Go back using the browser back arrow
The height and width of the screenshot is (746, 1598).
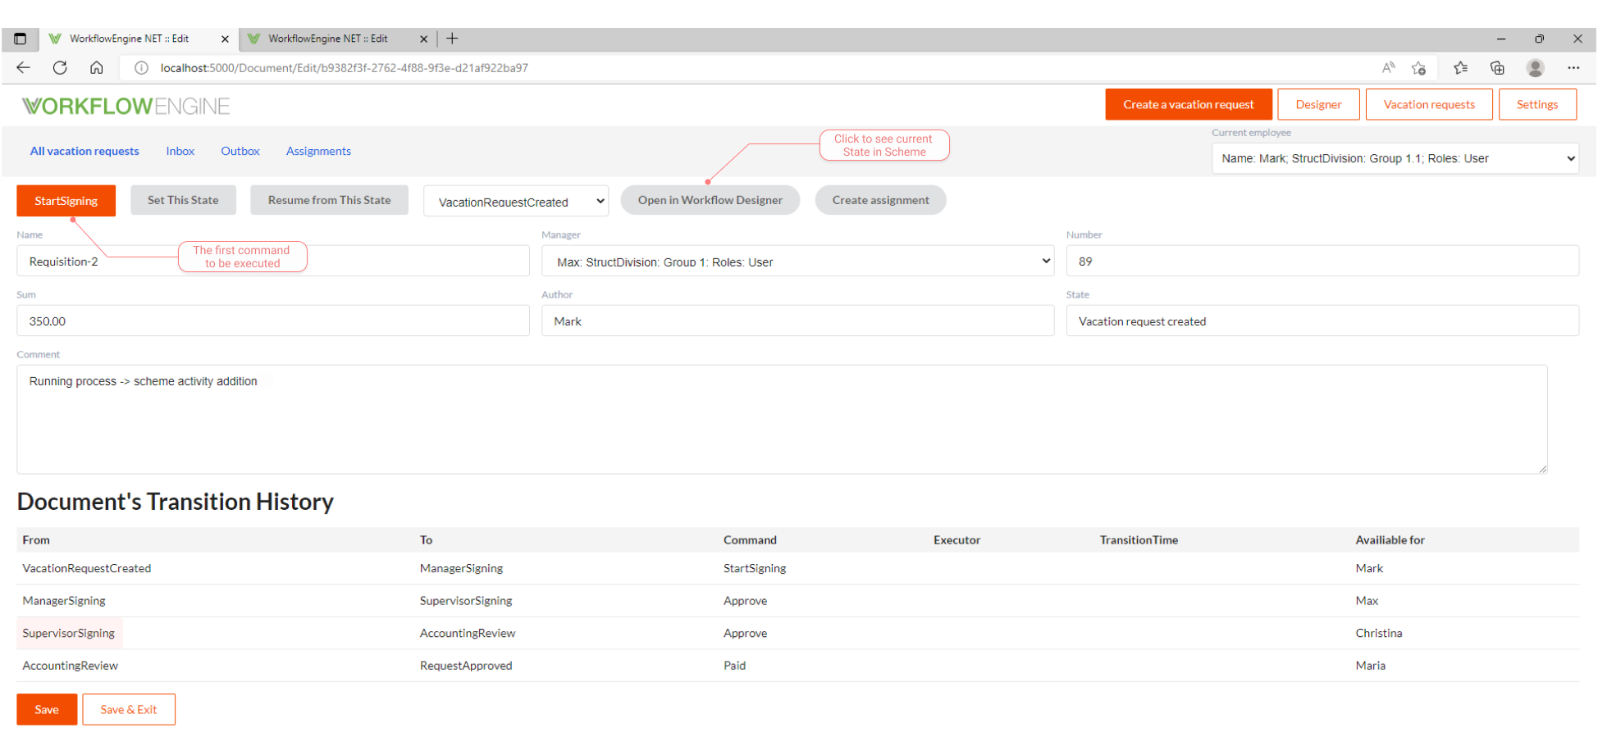tap(23, 68)
